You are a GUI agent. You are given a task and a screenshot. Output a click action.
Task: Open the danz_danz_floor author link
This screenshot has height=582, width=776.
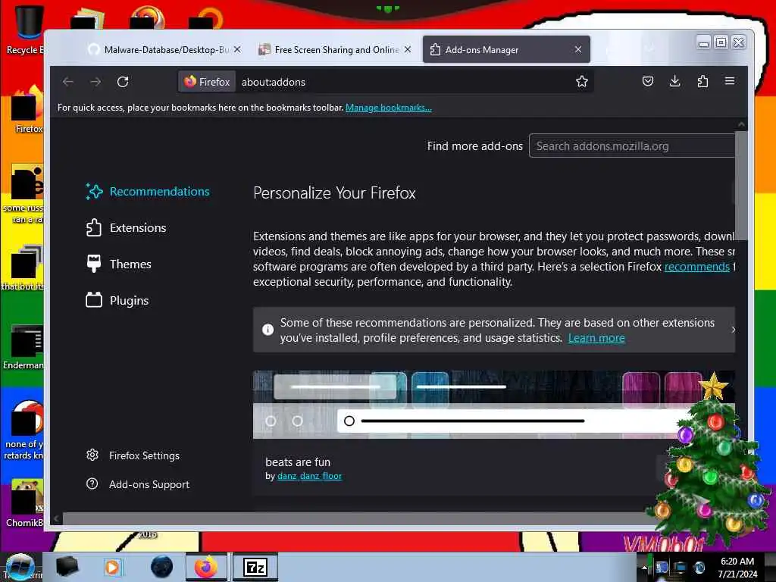[x=309, y=476]
